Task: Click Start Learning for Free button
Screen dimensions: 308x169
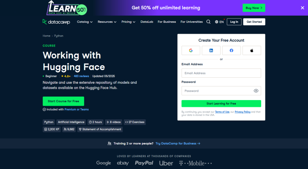Action: (x=221, y=103)
